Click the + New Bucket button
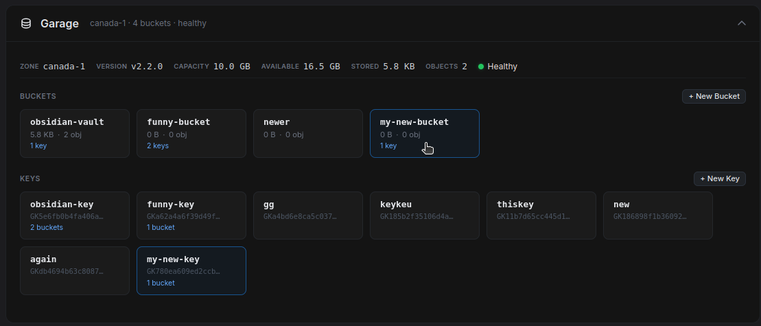Image resolution: width=761 pixels, height=326 pixels. (714, 96)
